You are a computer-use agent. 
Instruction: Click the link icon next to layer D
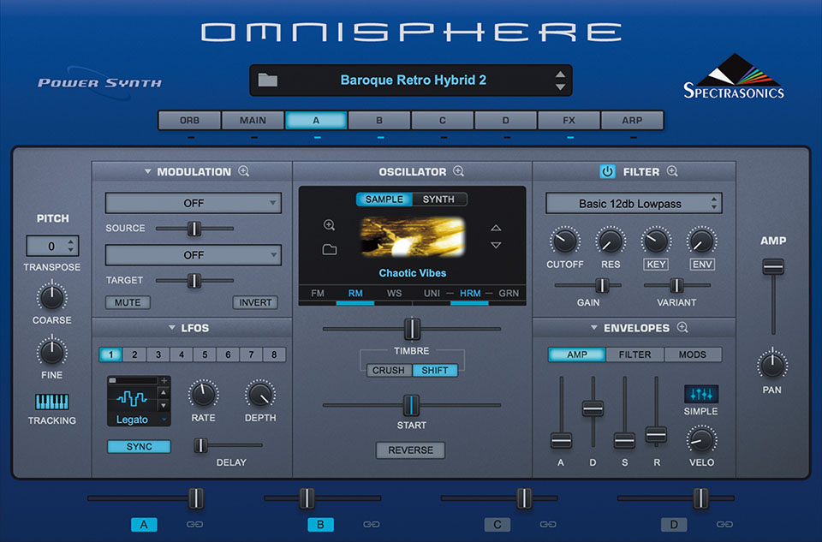(x=724, y=524)
